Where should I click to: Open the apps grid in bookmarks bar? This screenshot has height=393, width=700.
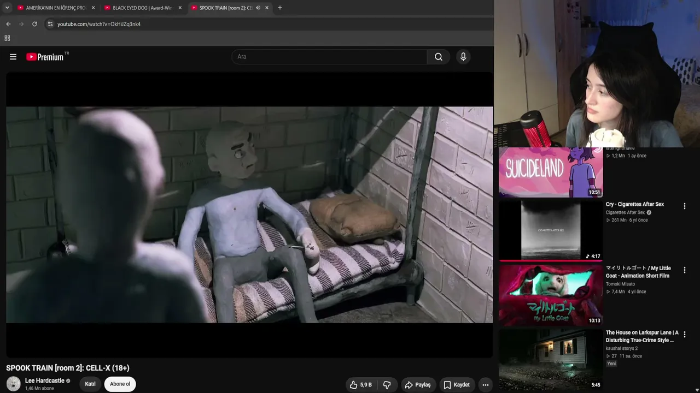click(x=7, y=38)
